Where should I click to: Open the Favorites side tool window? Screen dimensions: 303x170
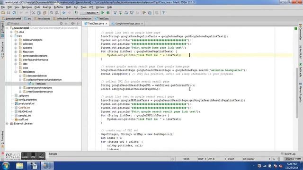(x=2, y=139)
